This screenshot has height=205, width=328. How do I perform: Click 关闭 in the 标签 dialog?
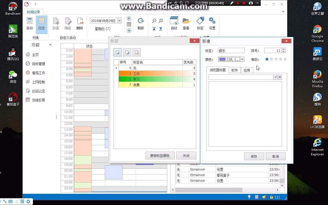point(186,156)
